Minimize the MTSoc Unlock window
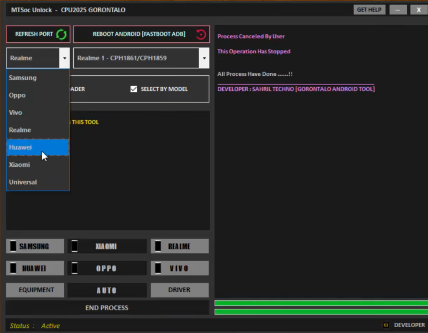Image resolution: width=428 pixels, height=333 pixels. tap(398, 10)
